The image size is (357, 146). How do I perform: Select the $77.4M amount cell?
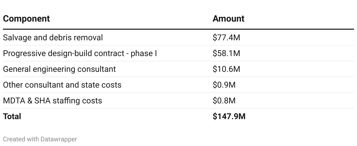[226, 38]
